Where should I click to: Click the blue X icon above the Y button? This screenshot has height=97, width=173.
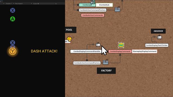pyautogui.click(x=13, y=43)
